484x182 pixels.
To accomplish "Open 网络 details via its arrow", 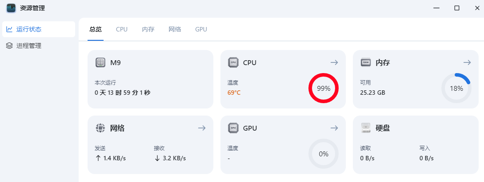I will click(x=202, y=128).
